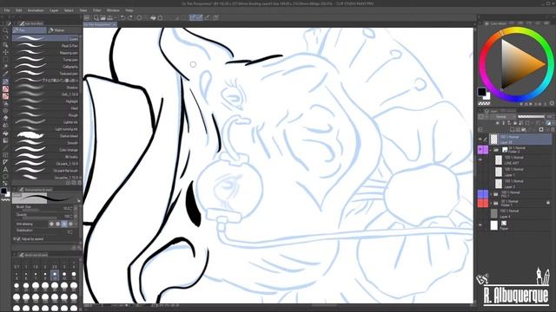Click the New canvas icon in command bar
The image size is (556, 312).
click(x=96, y=17)
